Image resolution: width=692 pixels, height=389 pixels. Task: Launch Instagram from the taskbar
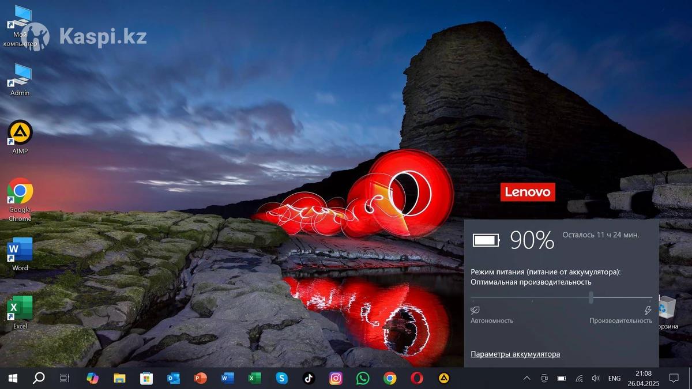pos(336,378)
